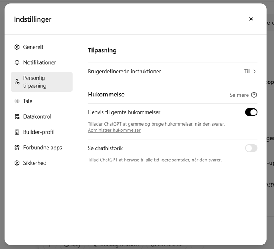Click the Til status label
Screen dimensions: 274x249
click(247, 72)
